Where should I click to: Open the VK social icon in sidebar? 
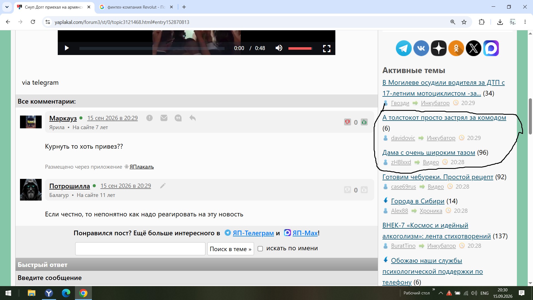coord(421,48)
